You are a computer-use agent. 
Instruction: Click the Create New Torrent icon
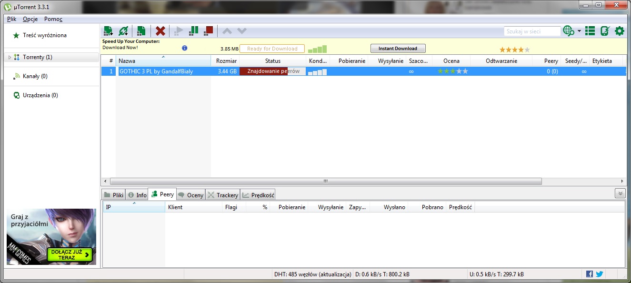141,31
